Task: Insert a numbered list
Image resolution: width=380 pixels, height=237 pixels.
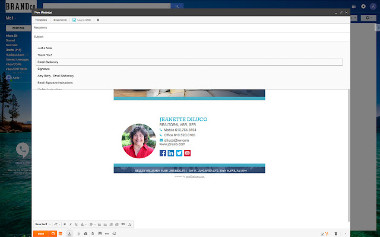Action: tap(99, 225)
